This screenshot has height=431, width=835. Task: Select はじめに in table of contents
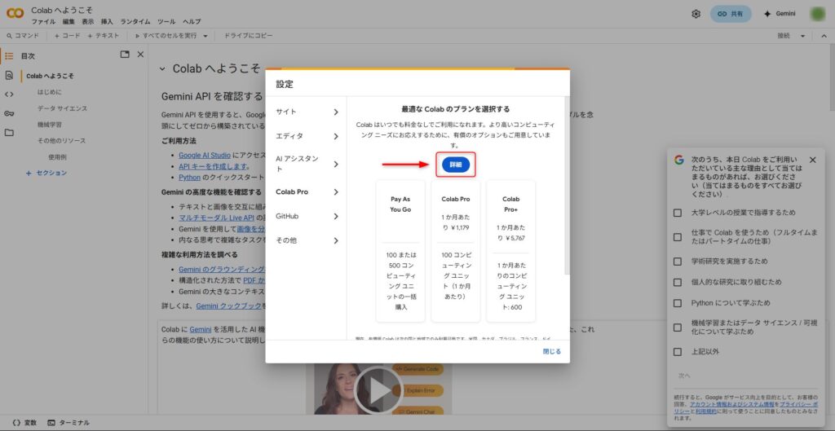(50, 92)
